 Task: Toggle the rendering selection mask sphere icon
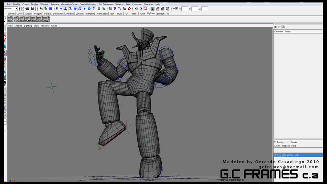(x=89, y=9)
